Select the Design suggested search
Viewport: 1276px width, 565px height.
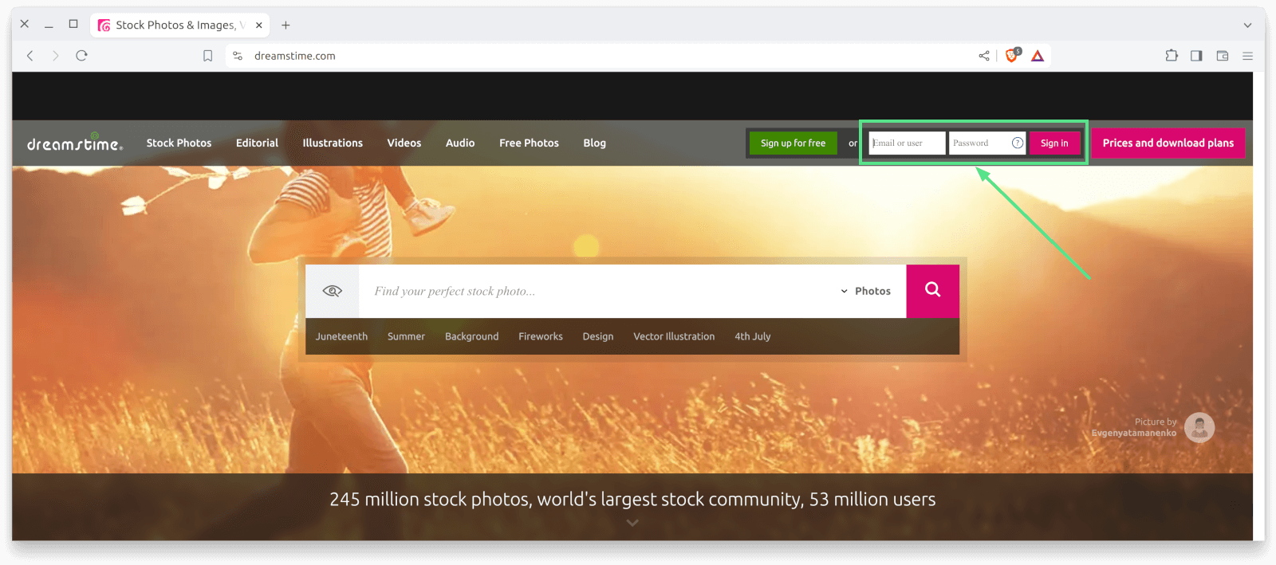point(598,336)
